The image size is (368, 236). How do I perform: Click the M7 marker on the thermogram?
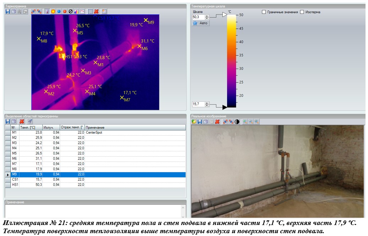tap(122, 97)
